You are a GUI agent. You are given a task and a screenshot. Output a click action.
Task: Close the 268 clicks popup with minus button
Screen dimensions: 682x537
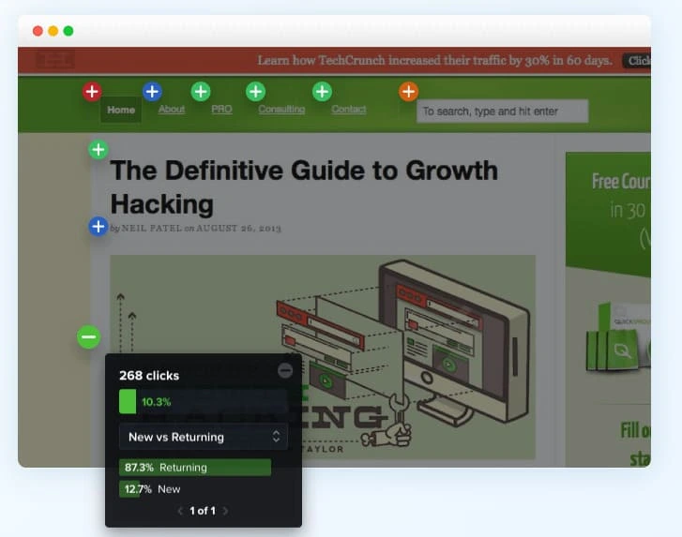pyautogui.click(x=285, y=371)
